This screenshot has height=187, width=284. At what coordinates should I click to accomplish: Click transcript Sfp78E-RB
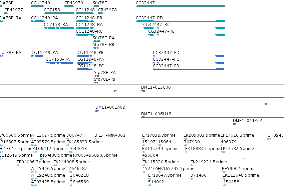point(96,48)
